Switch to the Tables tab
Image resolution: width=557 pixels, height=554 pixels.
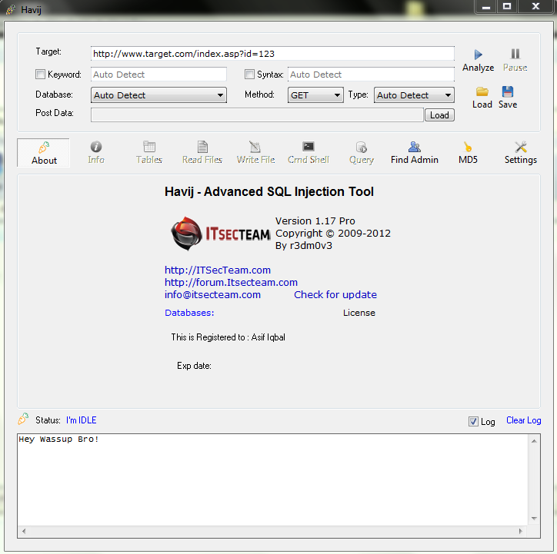pos(149,153)
